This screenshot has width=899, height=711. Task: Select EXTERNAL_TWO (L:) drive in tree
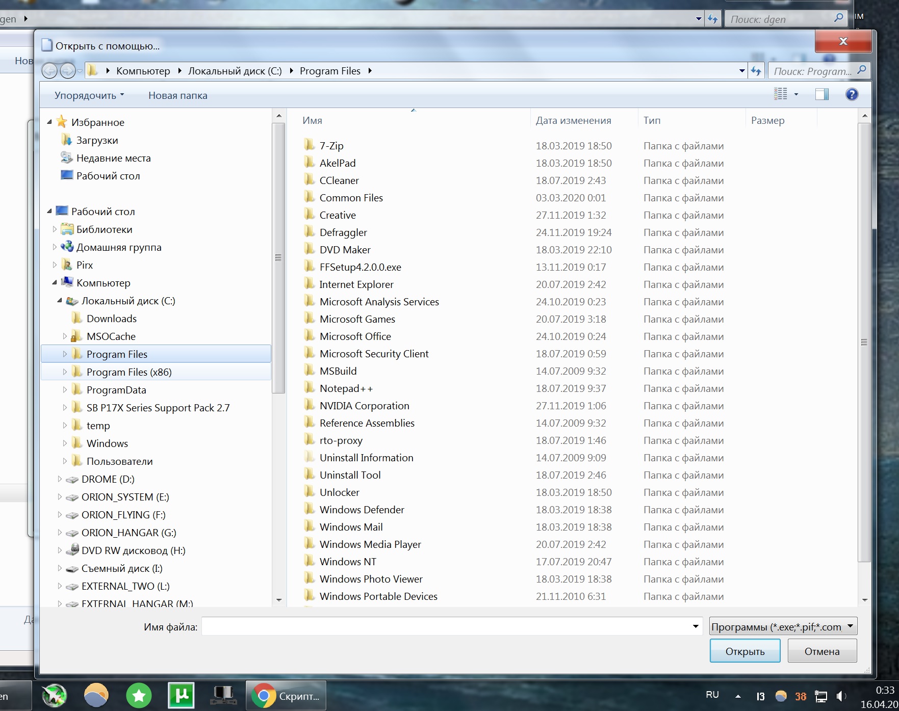125,586
